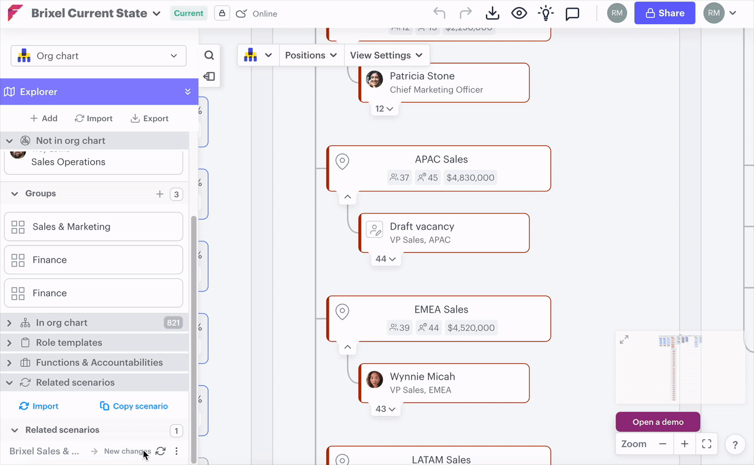Click the undo arrow icon
This screenshot has width=754, height=465.
pyautogui.click(x=439, y=14)
